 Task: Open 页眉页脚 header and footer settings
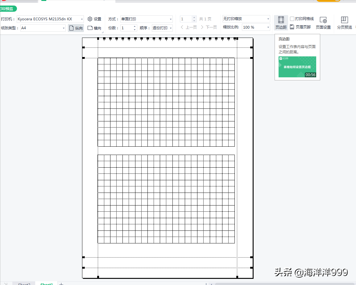point(300,27)
